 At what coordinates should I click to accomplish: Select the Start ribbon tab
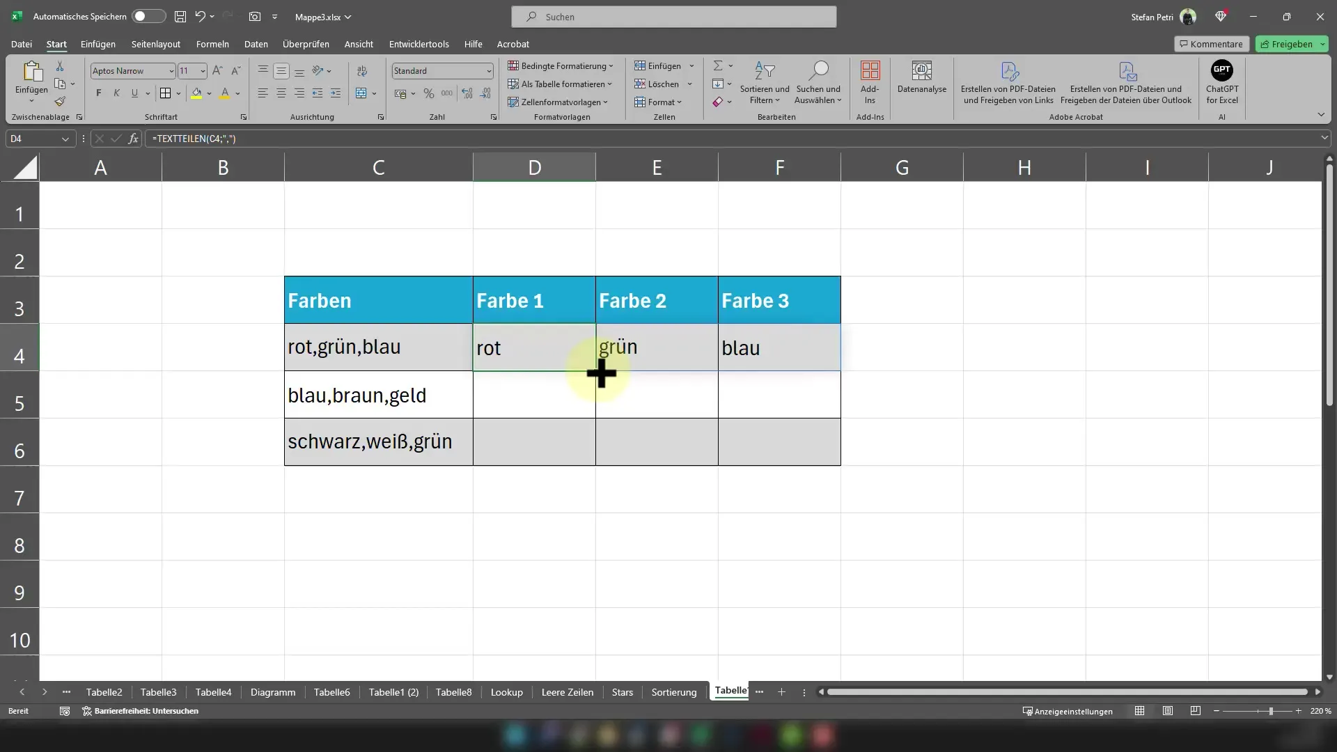tap(56, 43)
